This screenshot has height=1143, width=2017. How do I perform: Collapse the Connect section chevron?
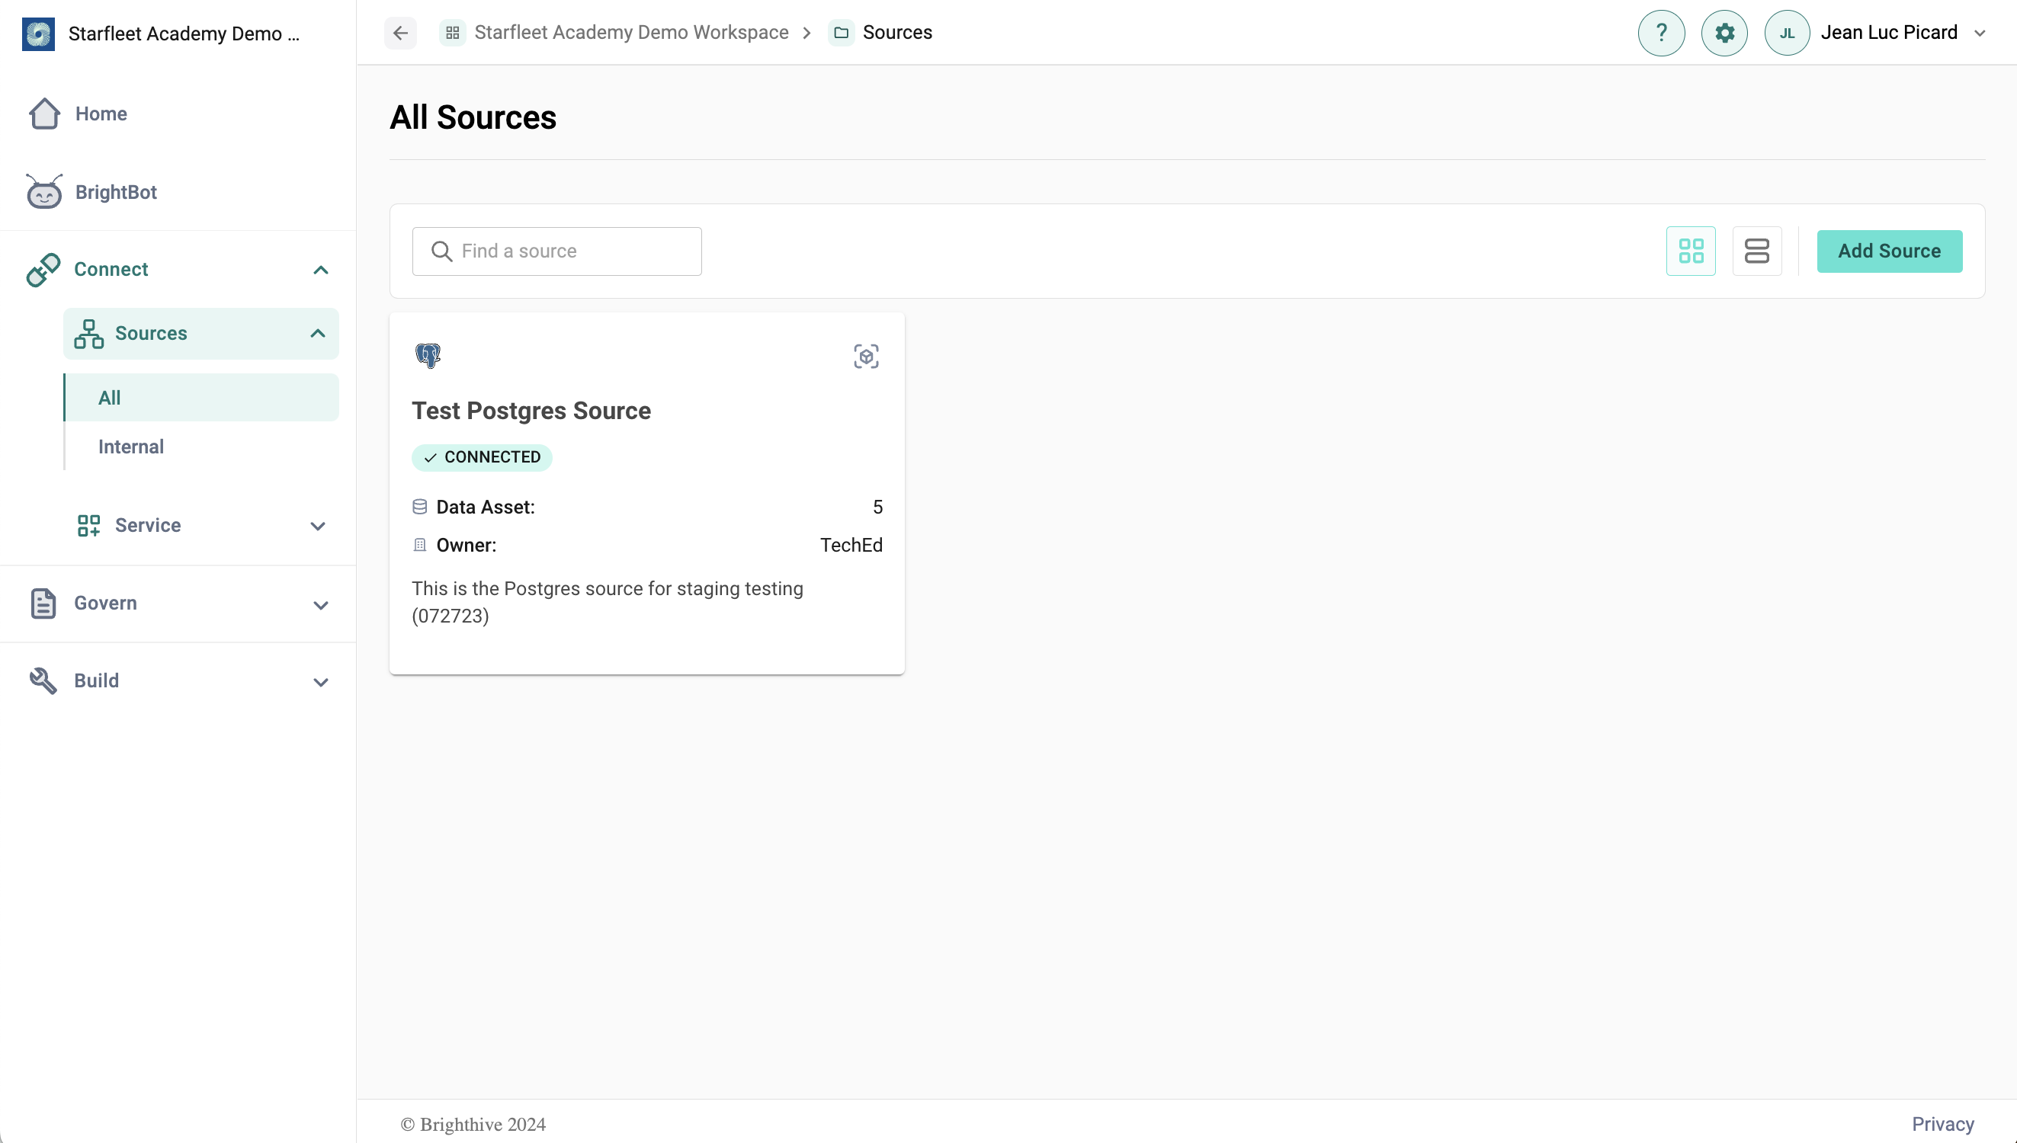click(x=320, y=270)
